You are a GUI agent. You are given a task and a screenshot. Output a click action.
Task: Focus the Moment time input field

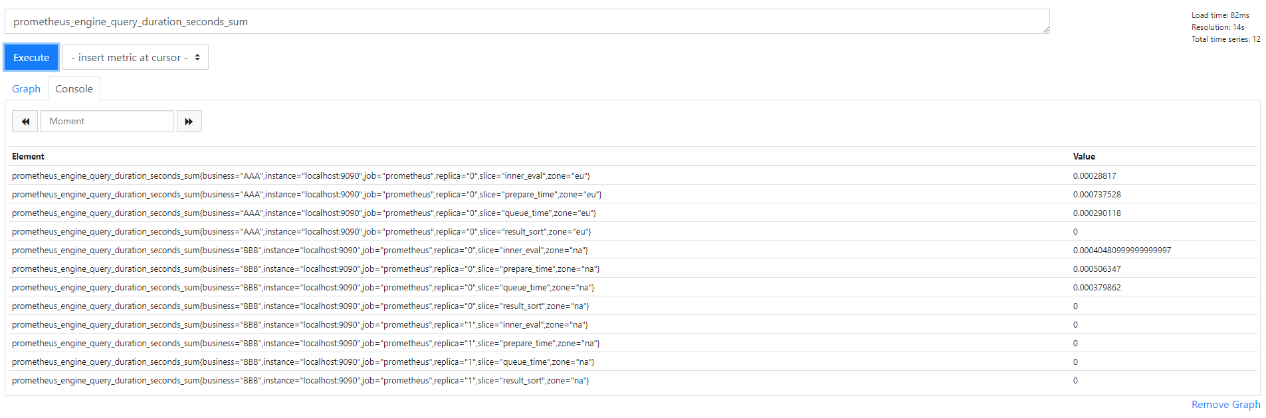107,122
